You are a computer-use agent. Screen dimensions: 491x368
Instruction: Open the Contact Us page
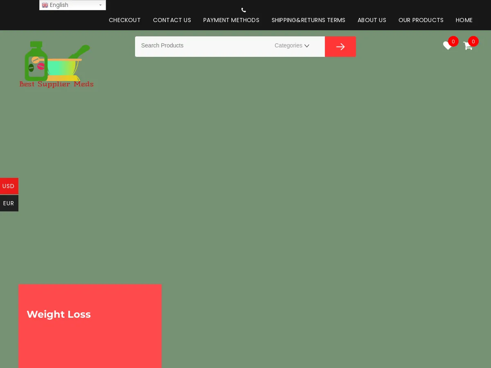[172, 20]
